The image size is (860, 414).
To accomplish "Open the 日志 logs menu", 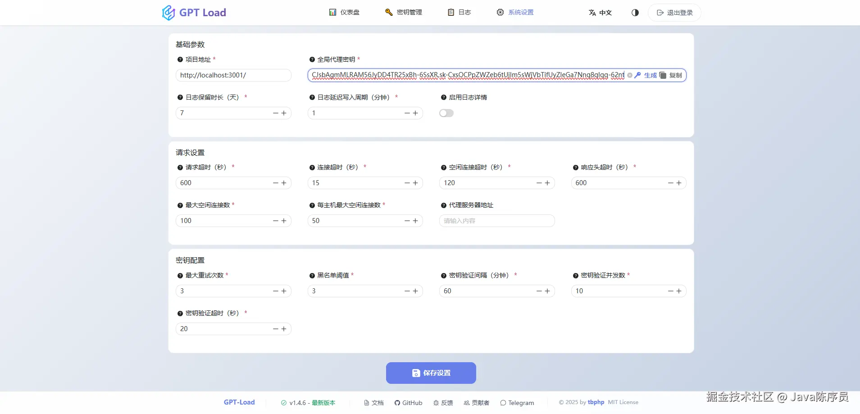I will click(x=459, y=13).
